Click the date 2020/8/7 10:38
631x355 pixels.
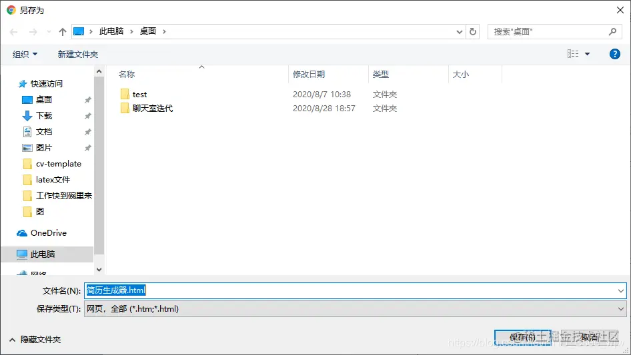tap(322, 95)
